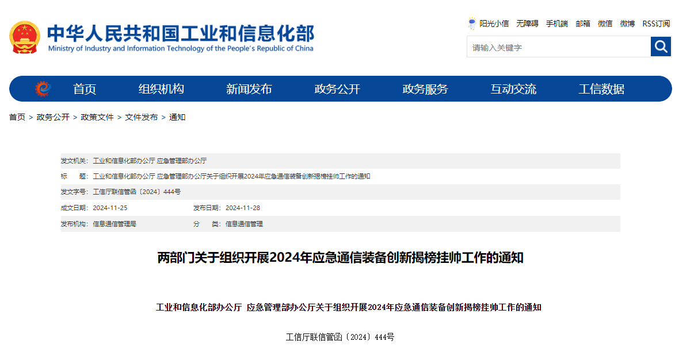Navigate to 互动交流 section

(513, 89)
